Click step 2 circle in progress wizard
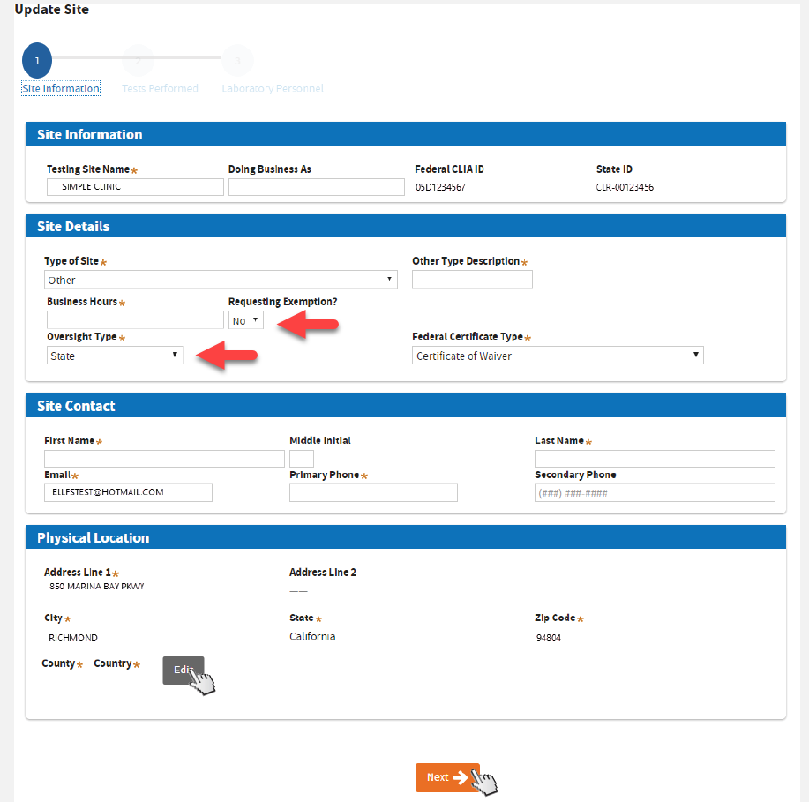This screenshot has width=809, height=802. pyautogui.click(x=138, y=61)
